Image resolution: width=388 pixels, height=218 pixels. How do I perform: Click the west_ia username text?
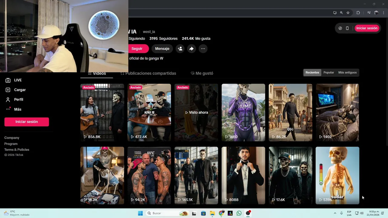[x=149, y=32]
